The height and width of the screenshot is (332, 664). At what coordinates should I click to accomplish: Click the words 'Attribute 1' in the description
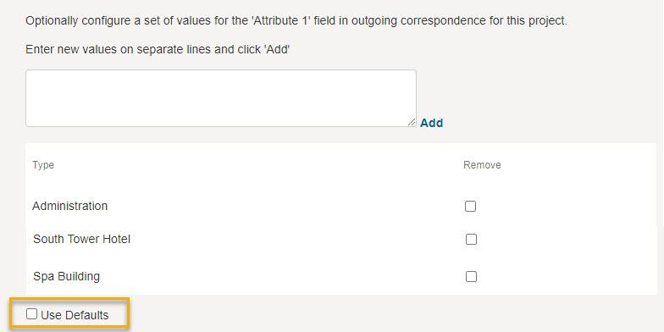(x=281, y=20)
